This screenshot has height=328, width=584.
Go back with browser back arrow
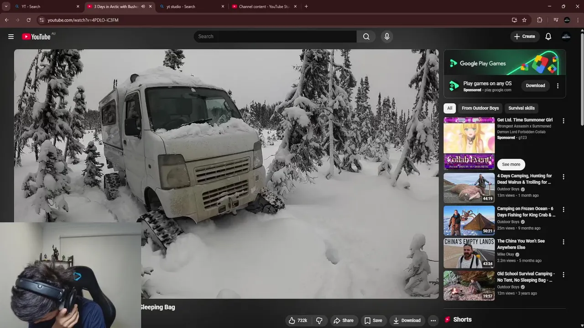[6, 20]
